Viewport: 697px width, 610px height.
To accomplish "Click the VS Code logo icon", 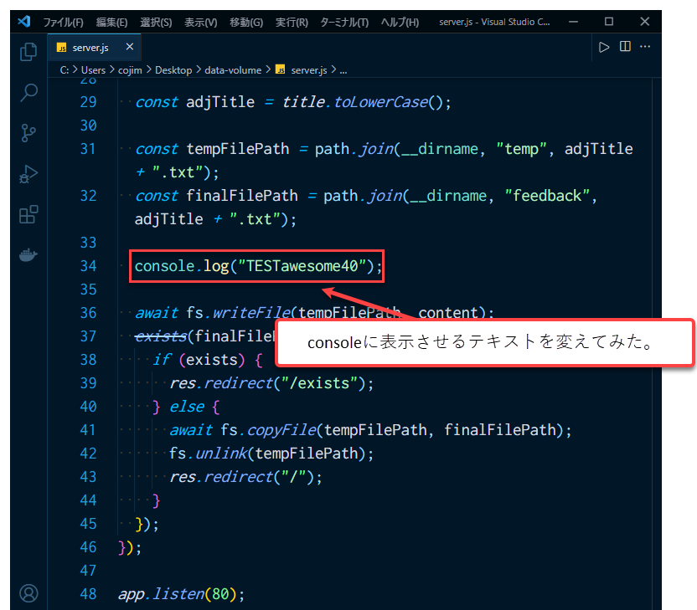I will pyautogui.click(x=24, y=21).
